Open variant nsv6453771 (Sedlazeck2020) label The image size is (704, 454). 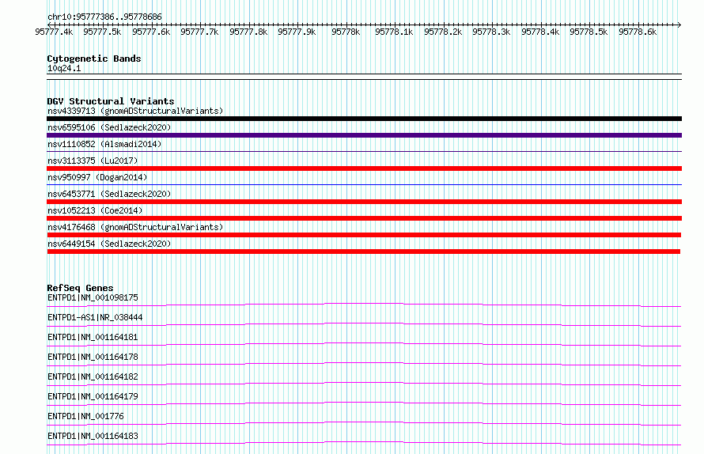[109, 194]
